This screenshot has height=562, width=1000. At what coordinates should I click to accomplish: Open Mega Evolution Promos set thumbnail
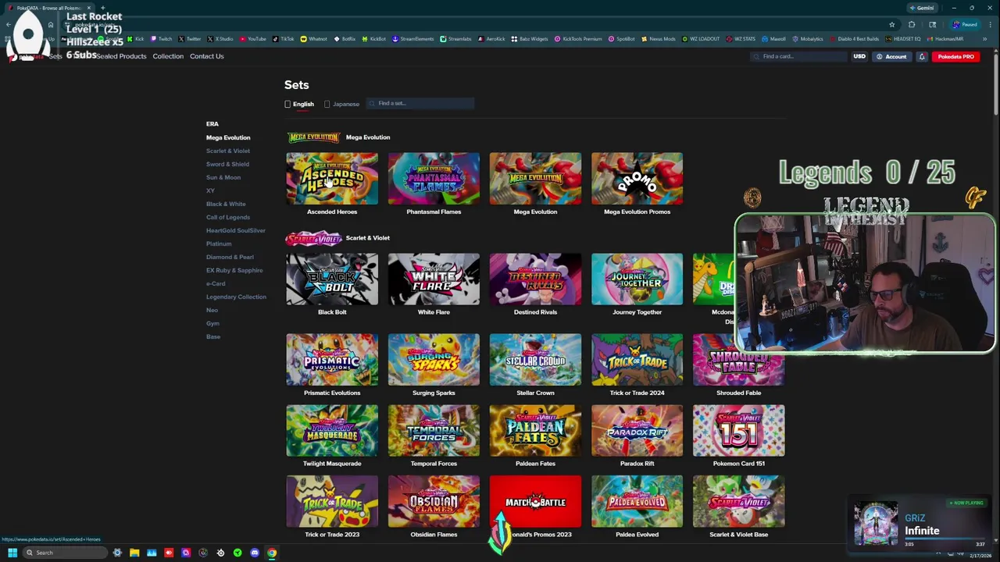637,179
